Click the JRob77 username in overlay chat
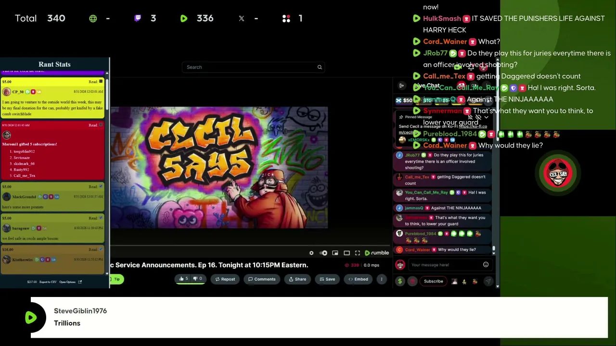The image size is (616, 346). point(435,53)
